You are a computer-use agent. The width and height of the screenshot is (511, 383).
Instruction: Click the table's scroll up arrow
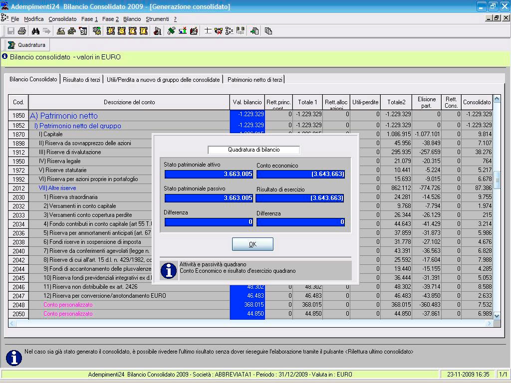[x=497, y=99]
